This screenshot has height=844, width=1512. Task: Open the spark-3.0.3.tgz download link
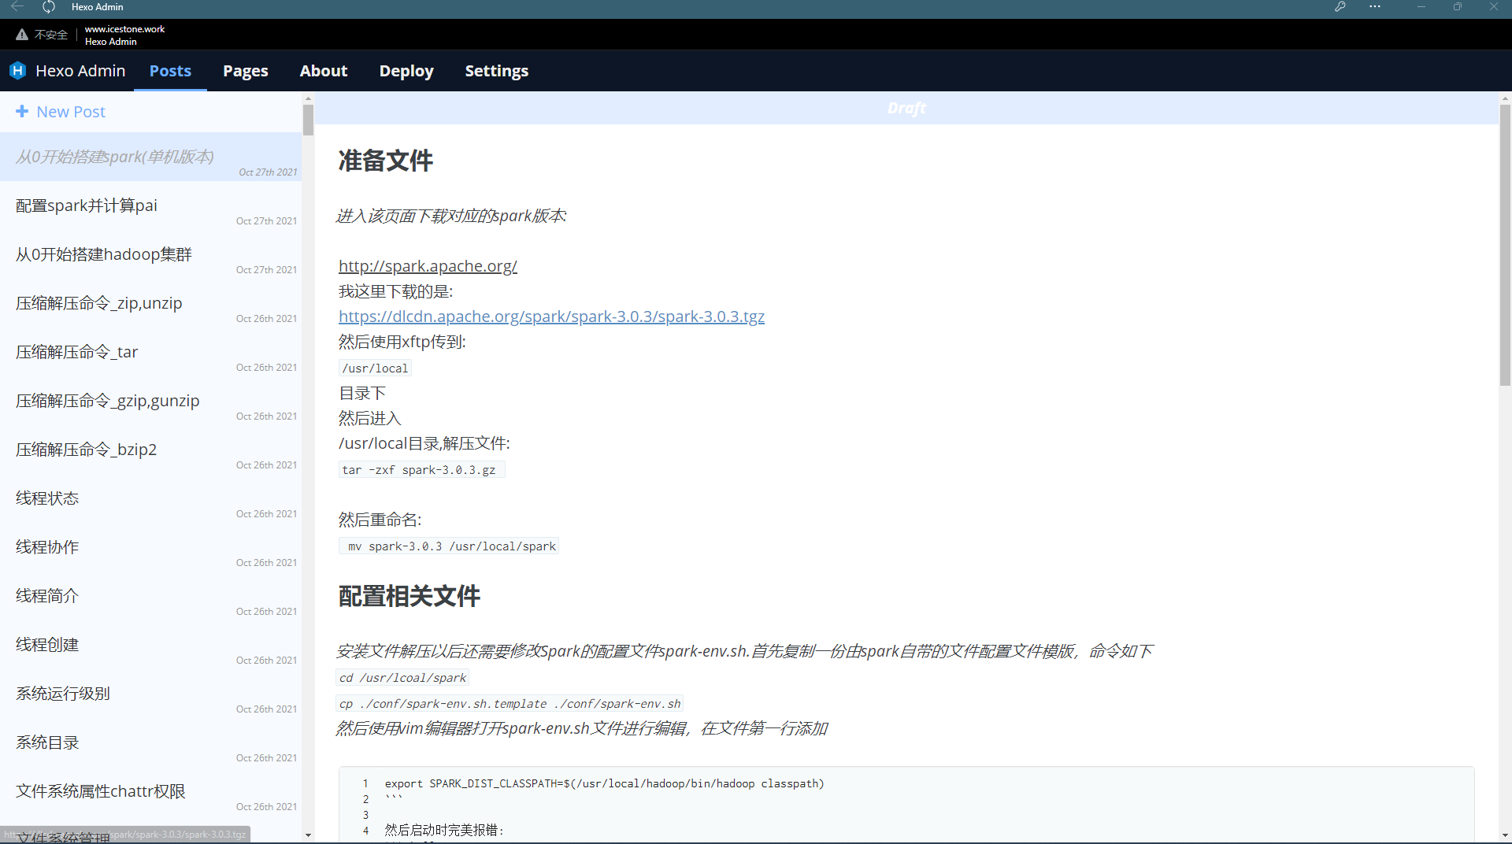click(551, 316)
